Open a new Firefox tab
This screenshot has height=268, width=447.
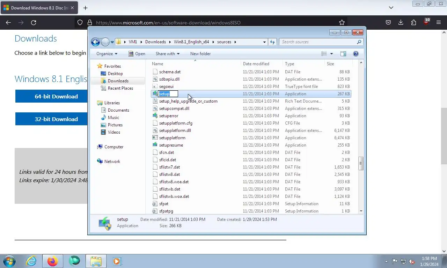pyautogui.click(x=85, y=8)
